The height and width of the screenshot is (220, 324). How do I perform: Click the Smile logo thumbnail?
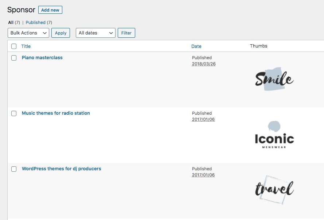(274, 79)
